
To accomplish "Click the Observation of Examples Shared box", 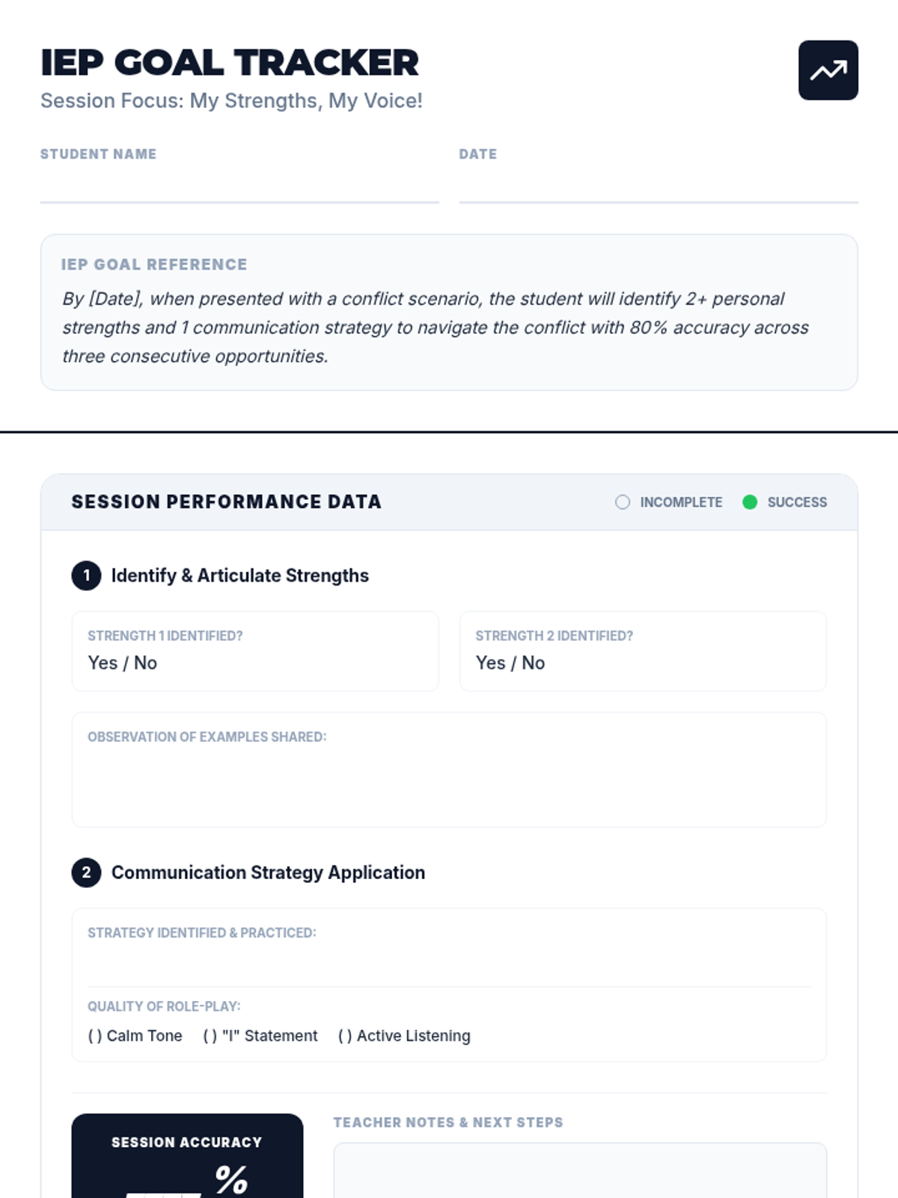I will (x=449, y=770).
